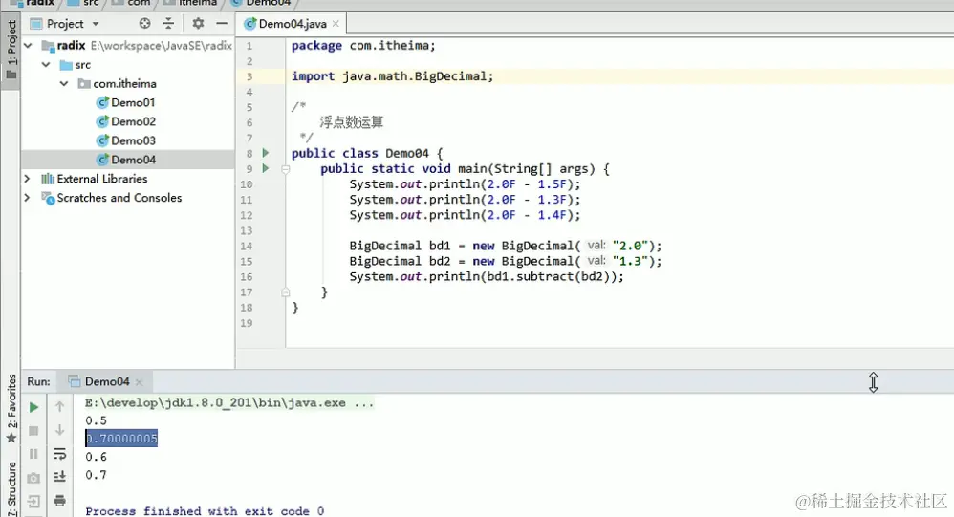Fold the main method using gutter marker
The image size is (954, 517).
click(x=286, y=170)
